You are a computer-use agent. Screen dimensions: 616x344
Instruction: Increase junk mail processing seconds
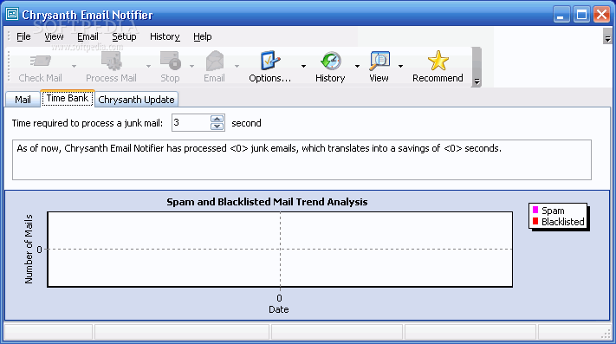(217, 119)
